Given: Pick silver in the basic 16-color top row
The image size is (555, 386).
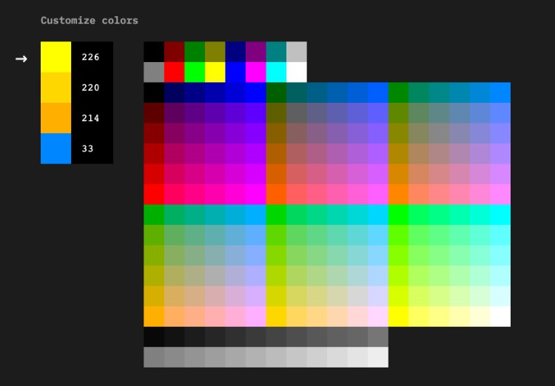Looking at the screenshot, I should point(297,52).
